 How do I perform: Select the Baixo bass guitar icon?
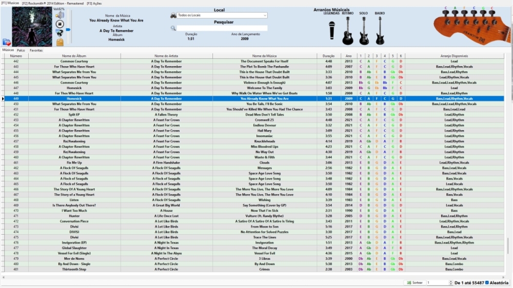point(380,31)
